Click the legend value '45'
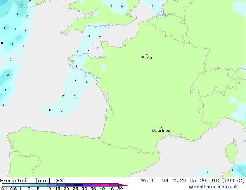 (x=111, y=188)
